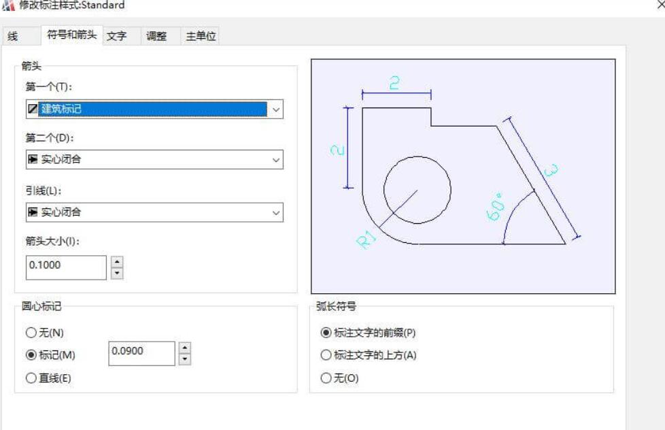Image resolution: width=665 pixels, height=430 pixels.
Task: Open the 引线(L) leader arrowhead dropdown
Action: click(x=275, y=212)
